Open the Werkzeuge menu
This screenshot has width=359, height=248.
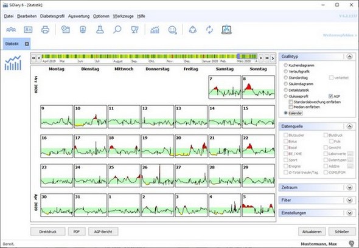[x=123, y=16]
